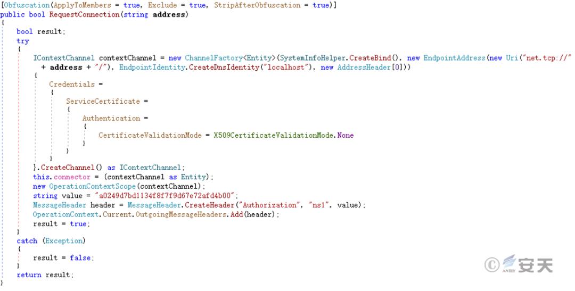Select the "Authorization" string literal
The height and width of the screenshot is (291, 575).
click(269, 205)
